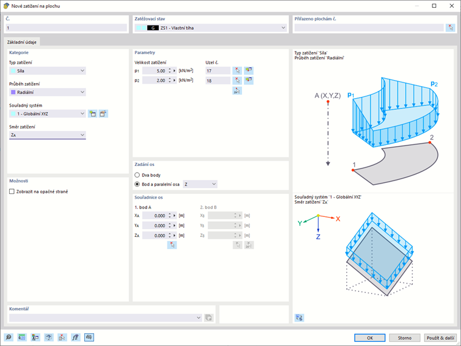Open Zatěžovací stav dropdown
The width and height of the screenshot is (461, 346).
210,28
